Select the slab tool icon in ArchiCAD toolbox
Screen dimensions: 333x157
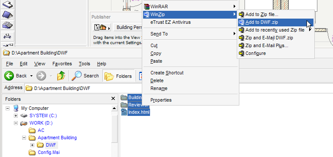pos(8,4)
